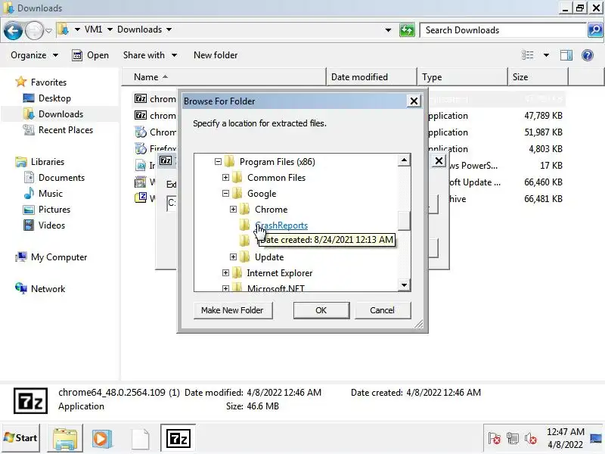Screen dimensions: 605x454
Task: Collapse the Google folder node
Action: coord(225,194)
